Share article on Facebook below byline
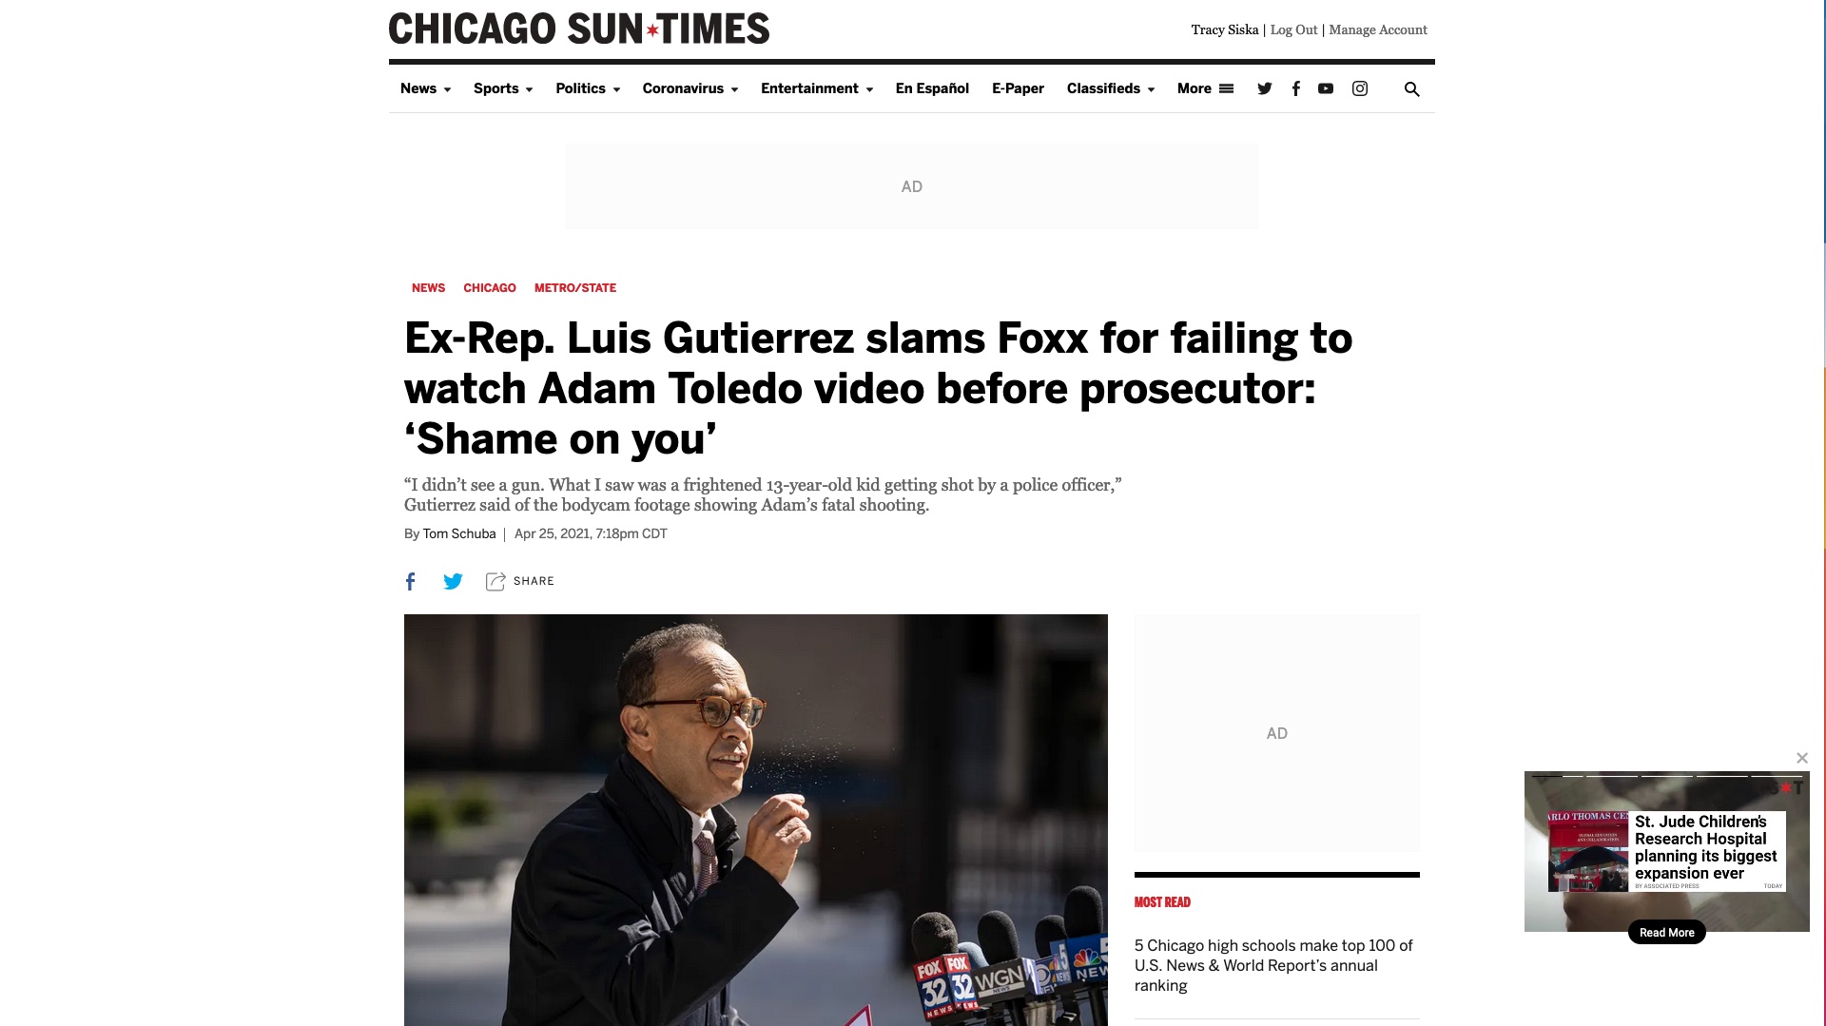1826x1026 pixels. click(x=410, y=581)
